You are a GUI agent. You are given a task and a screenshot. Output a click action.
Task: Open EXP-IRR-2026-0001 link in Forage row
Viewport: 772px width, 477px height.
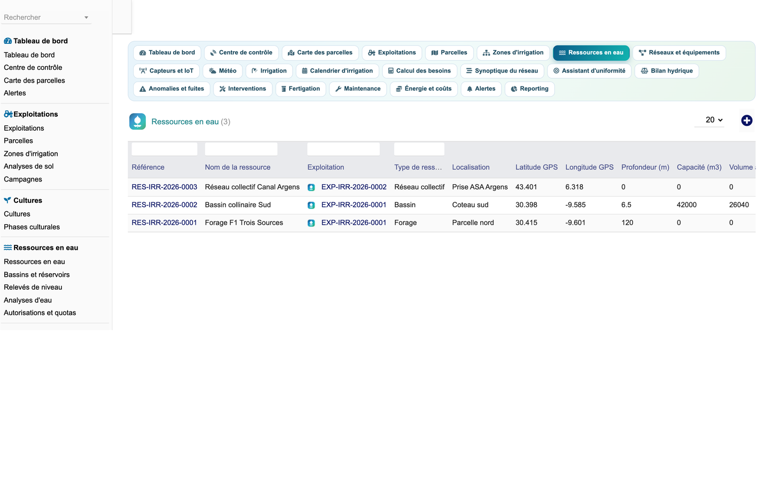tap(354, 223)
